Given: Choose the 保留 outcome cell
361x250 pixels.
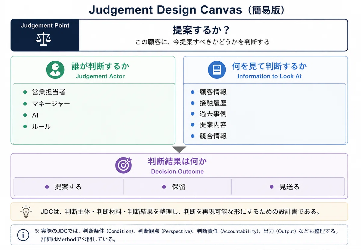Looking at the screenshot, I should tap(177, 187).
